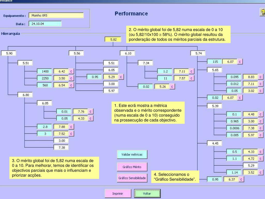The image size is (265, 199).
Task: Click the metric value 2250
Action: 45,78
